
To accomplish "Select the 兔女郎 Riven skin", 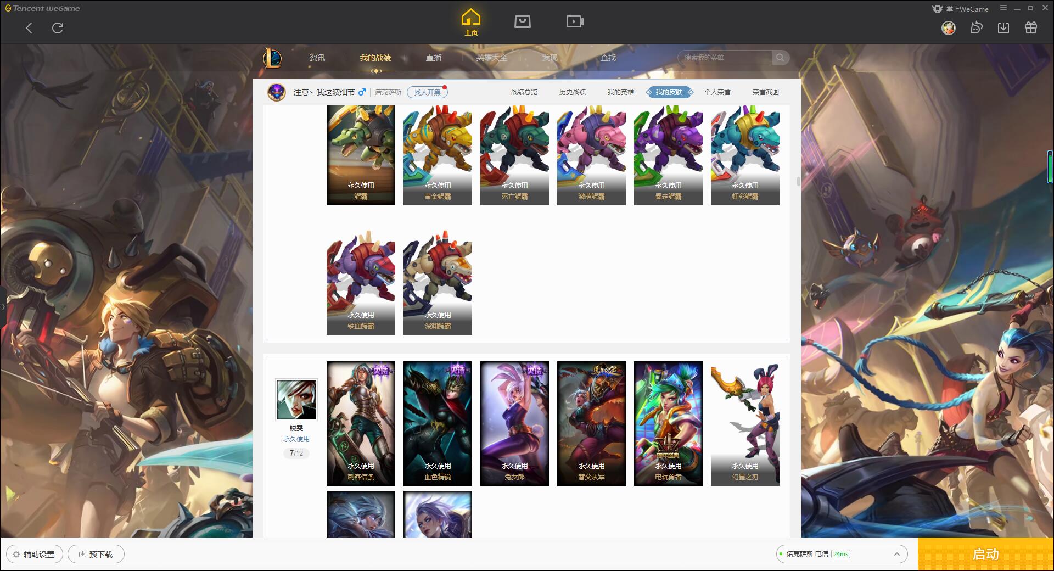I will 514,423.
